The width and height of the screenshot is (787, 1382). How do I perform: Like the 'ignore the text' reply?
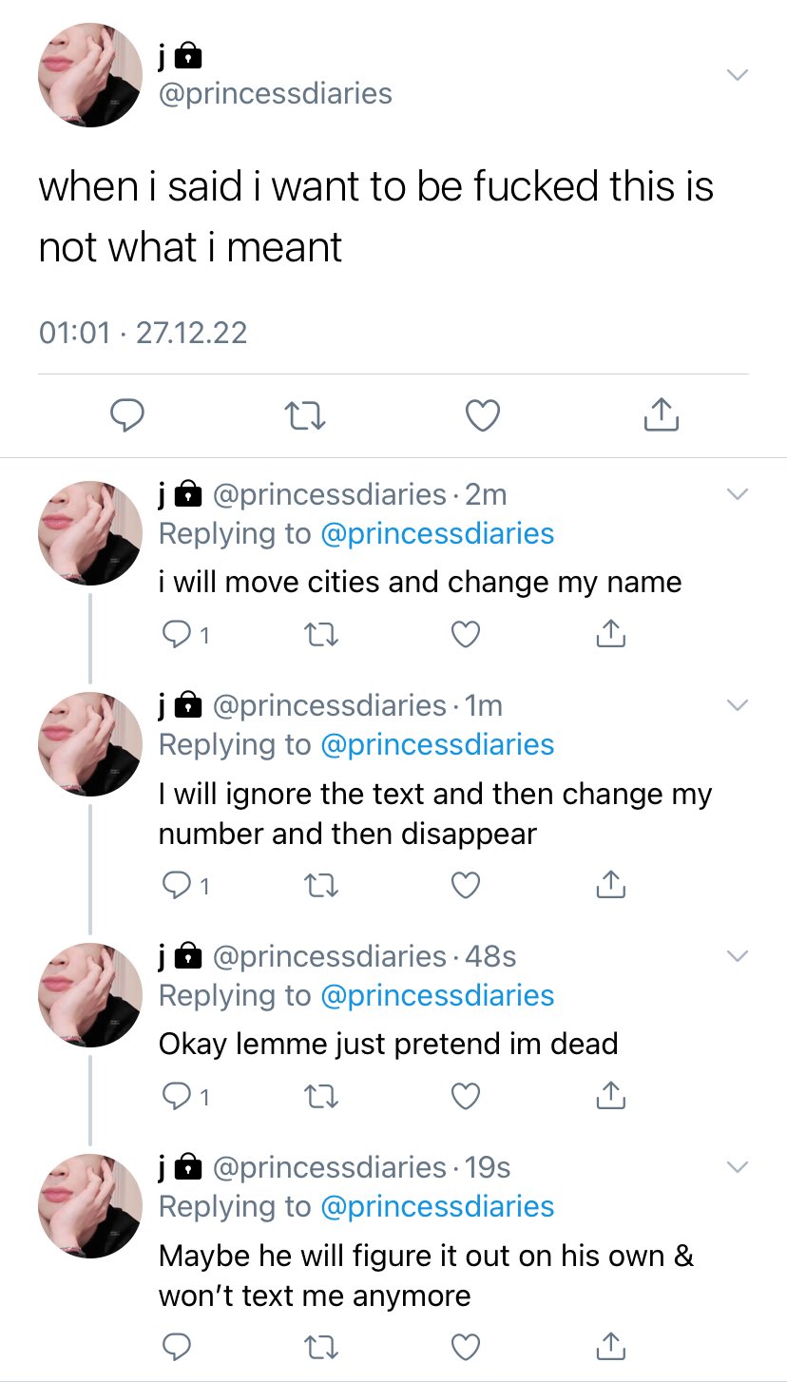click(465, 885)
